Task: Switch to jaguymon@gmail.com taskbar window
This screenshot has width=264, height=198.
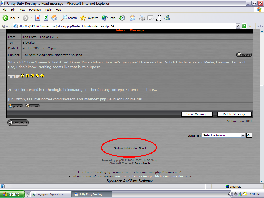Action: coord(50,194)
